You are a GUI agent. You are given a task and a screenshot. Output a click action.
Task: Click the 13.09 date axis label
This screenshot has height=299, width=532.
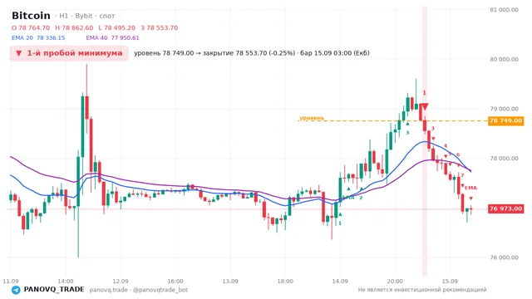click(230, 282)
